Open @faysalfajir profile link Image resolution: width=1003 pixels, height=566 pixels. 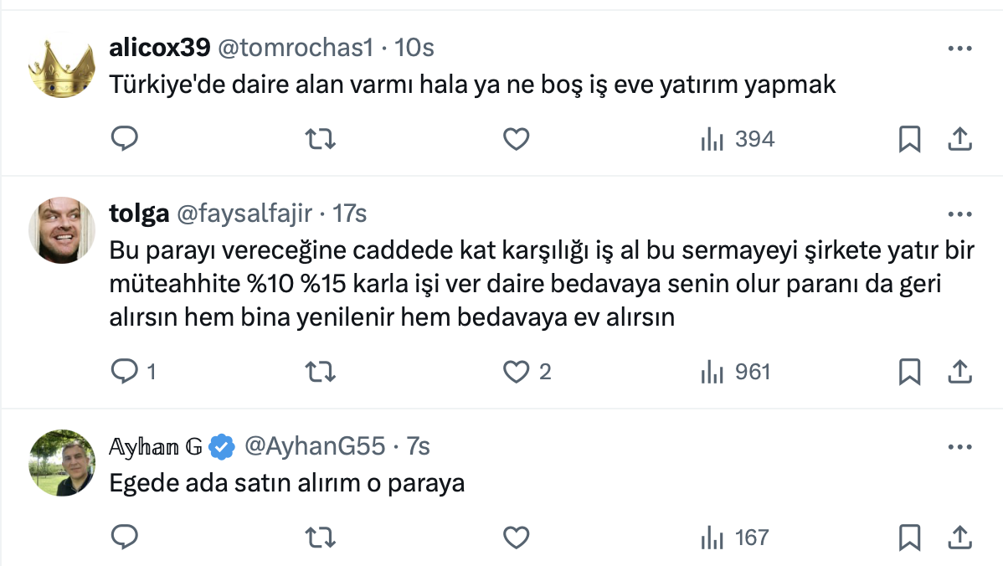244,214
